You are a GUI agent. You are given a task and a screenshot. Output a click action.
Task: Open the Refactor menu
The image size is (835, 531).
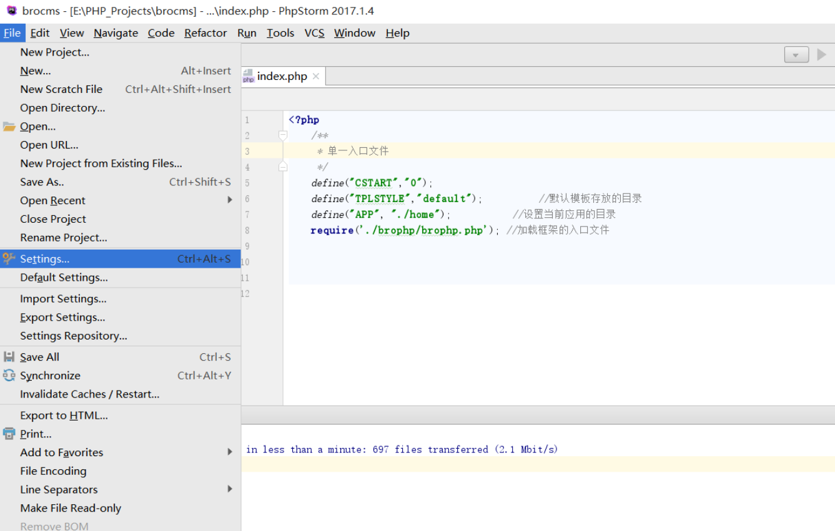205,33
